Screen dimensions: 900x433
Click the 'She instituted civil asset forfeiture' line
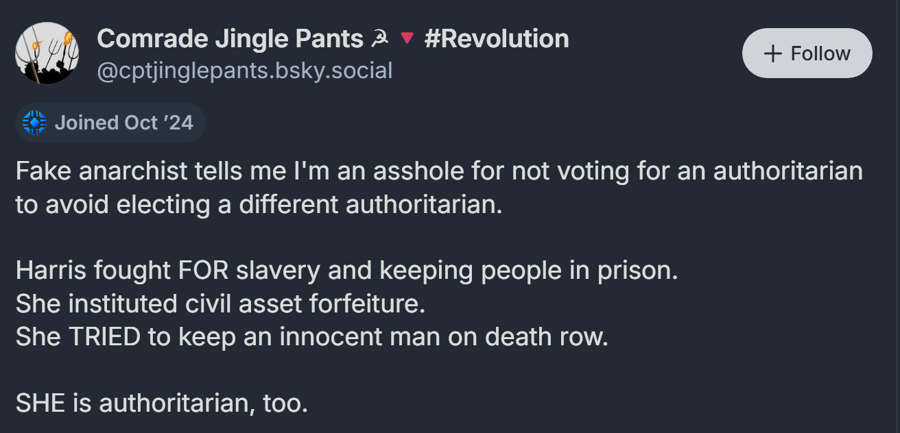220,304
